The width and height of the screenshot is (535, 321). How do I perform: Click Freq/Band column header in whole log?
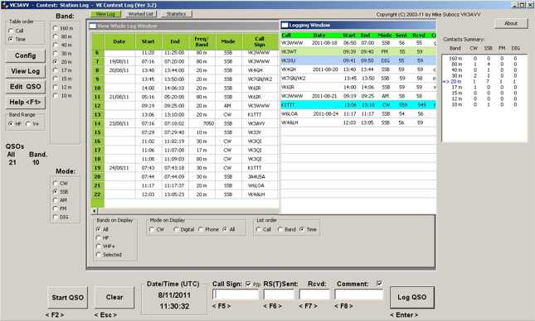tap(202, 41)
